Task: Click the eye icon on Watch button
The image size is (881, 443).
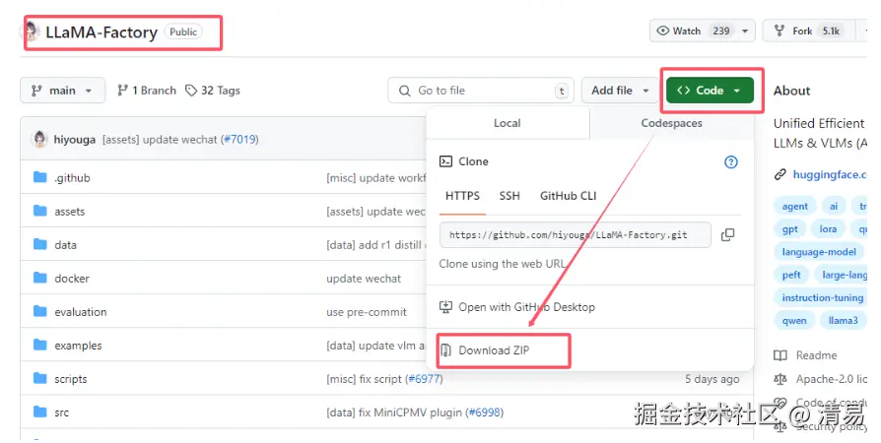Action: pos(663,31)
